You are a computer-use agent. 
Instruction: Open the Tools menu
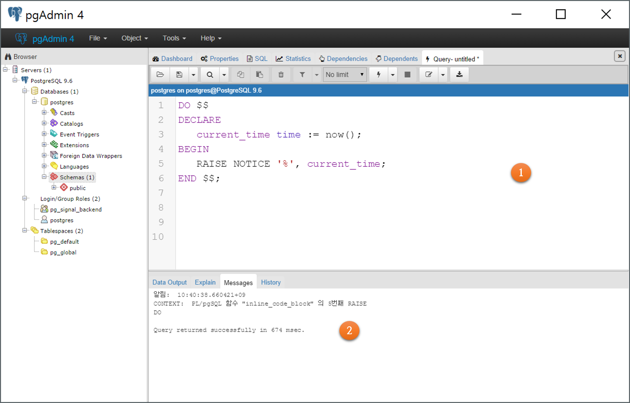pos(174,38)
